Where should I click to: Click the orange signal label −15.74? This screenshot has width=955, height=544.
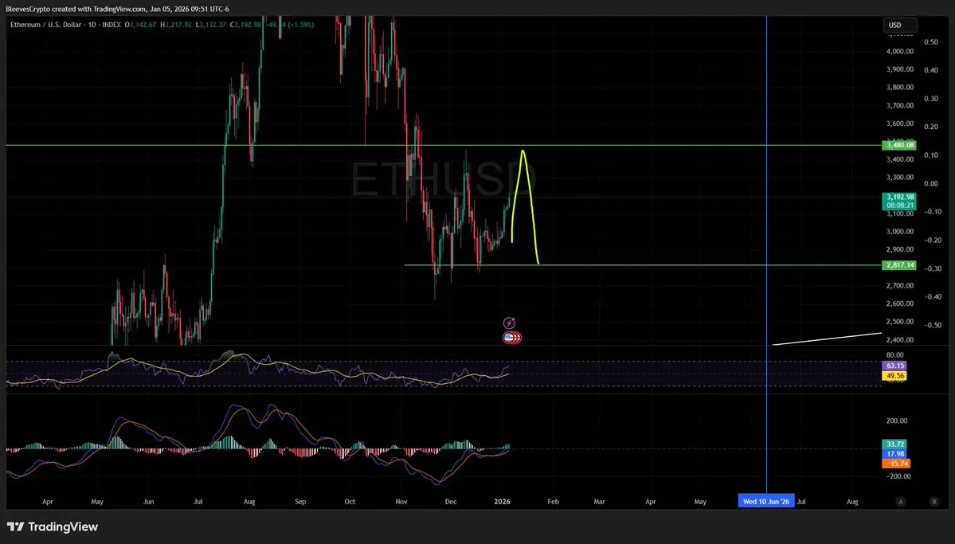click(896, 464)
